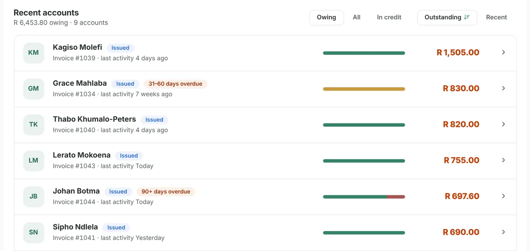Click the sort-descending icon beside Outstanding

(x=467, y=17)
